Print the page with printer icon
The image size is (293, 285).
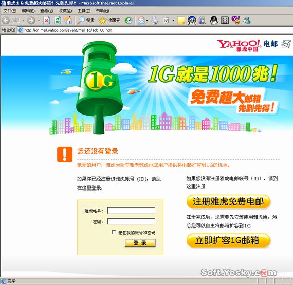click(155, 21)
